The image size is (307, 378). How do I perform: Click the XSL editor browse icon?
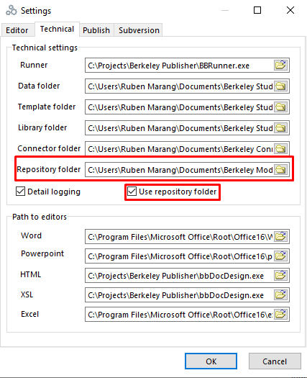coord(280,294)
